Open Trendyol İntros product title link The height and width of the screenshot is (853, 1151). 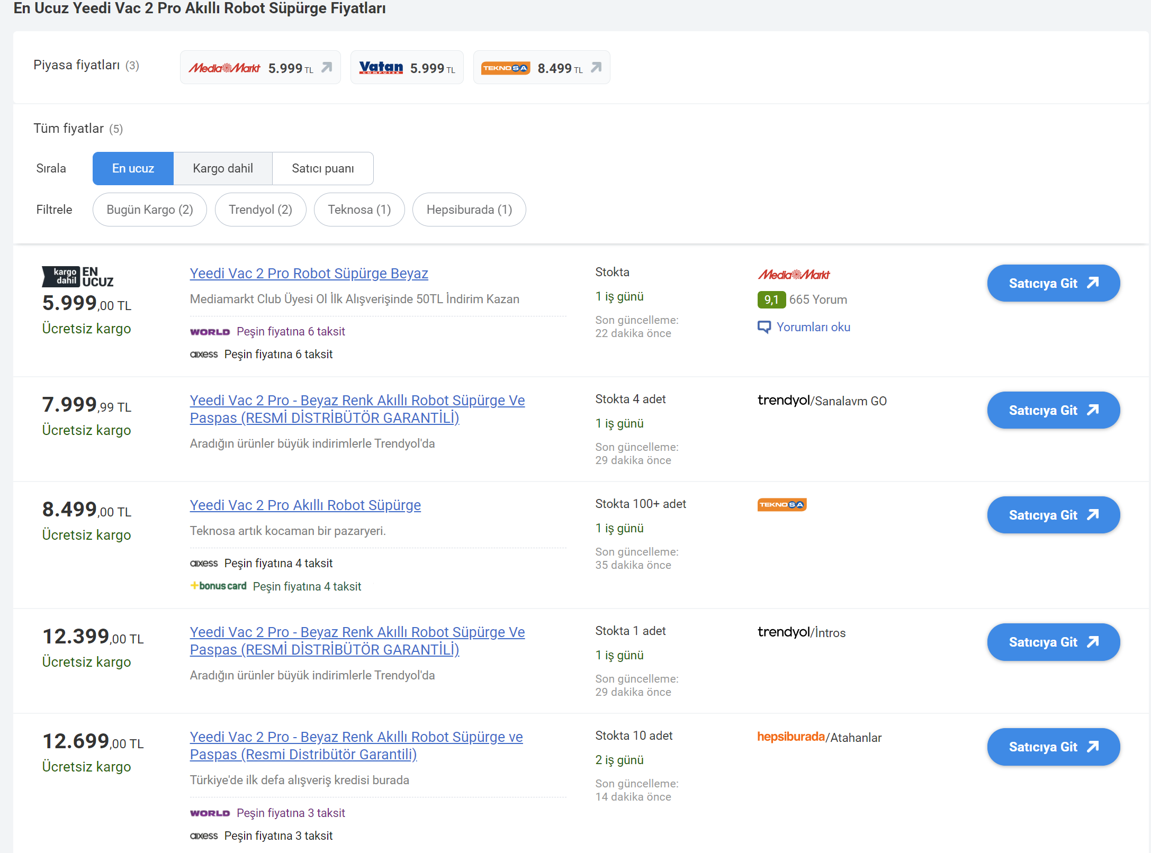tap(357, 641)
